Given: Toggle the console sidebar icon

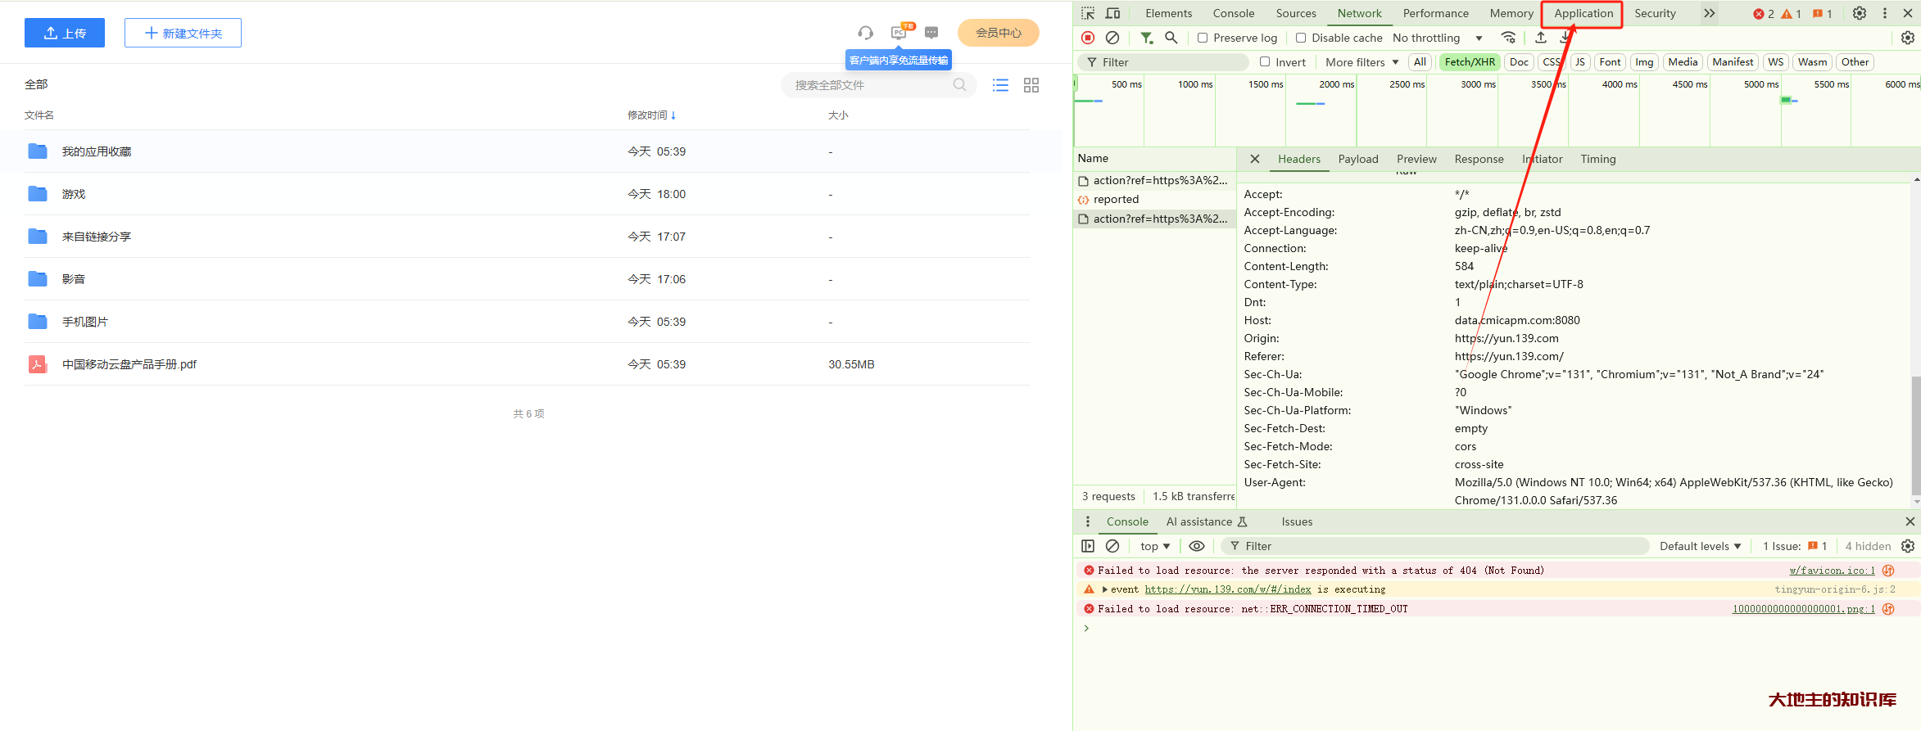Looking at the screenshot, I should (x=1088, y=546).
